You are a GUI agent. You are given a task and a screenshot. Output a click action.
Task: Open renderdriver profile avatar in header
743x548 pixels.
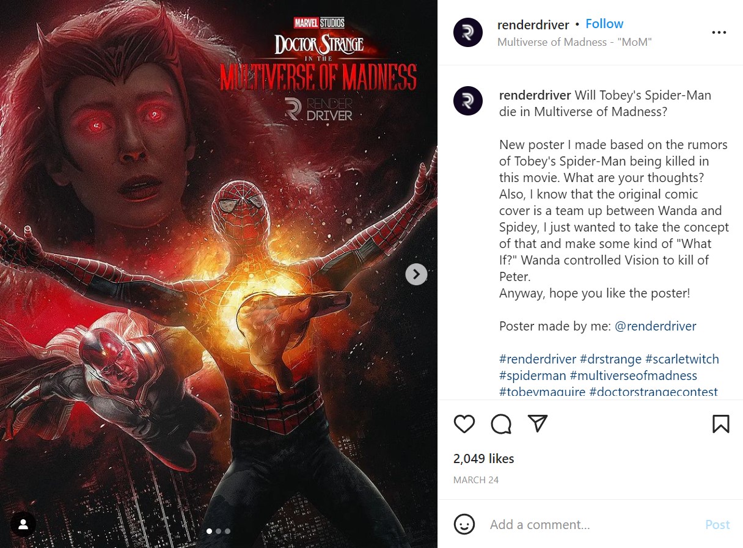click(468, 32)
